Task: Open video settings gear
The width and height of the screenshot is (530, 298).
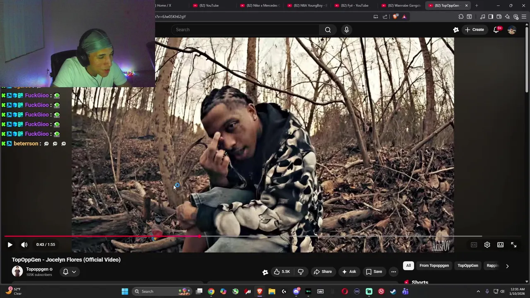Action: pyautogui.click(x=487, y=245)
